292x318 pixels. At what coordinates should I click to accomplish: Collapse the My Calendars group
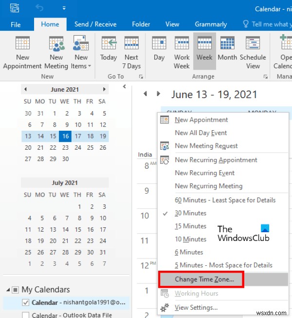tap(8, 290)
